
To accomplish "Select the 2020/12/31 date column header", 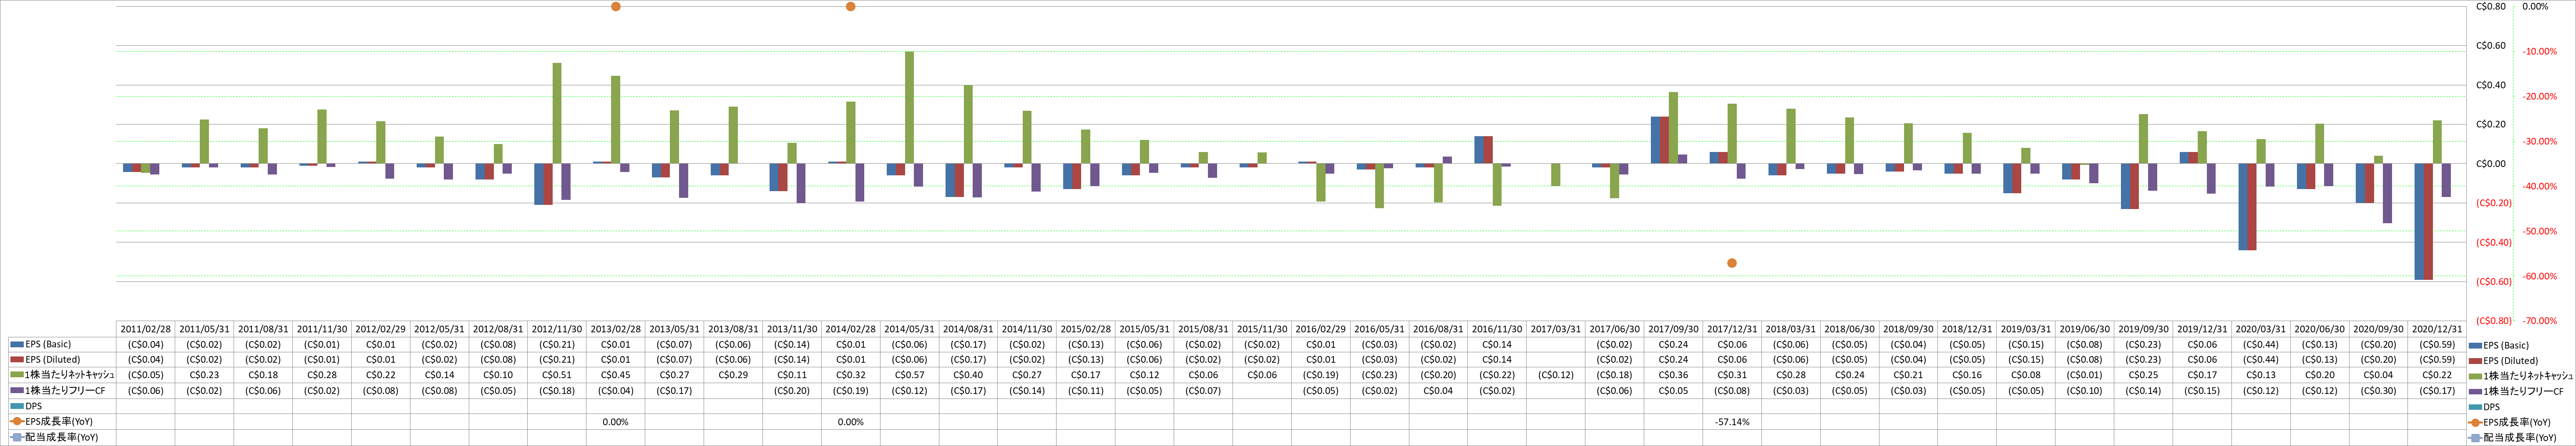I will 2437,329.
